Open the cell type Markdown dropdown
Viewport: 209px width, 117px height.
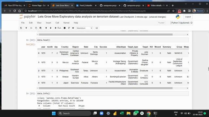[85, 28]
